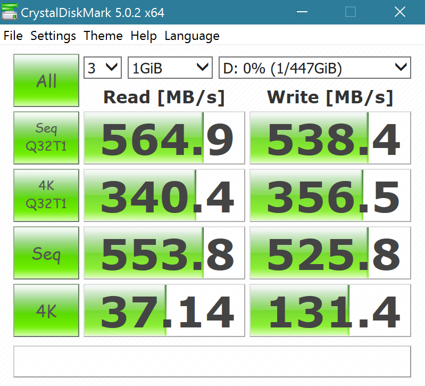Open the Settings menu

(x=53, y=36)
